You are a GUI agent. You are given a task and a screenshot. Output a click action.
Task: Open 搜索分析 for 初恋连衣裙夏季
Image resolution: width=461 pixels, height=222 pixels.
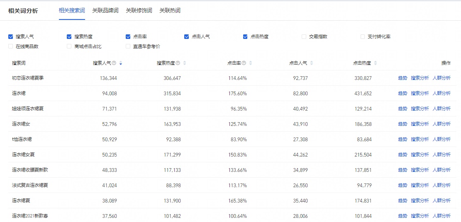tap(420, 78)
